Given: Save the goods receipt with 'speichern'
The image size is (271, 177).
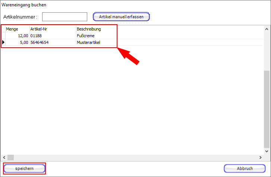Looking at the screenshot, I should 25,168.
